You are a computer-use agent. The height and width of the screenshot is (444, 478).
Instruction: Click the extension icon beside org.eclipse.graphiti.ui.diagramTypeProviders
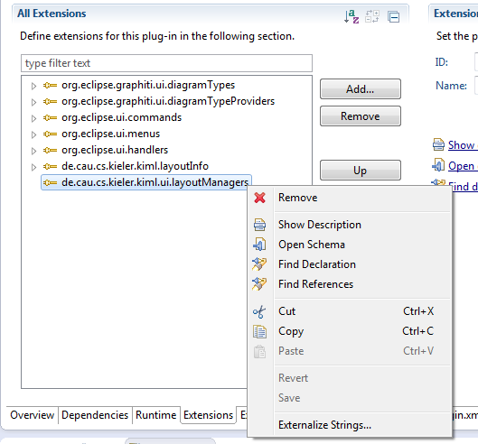tap(50, 101)
